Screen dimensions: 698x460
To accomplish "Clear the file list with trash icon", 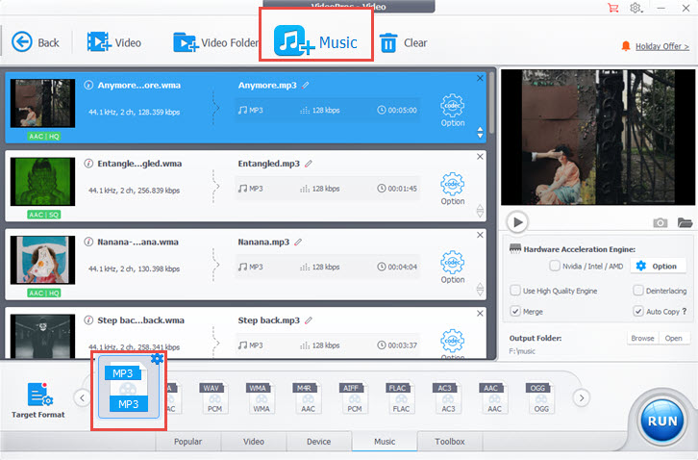I will pos(403,42).
